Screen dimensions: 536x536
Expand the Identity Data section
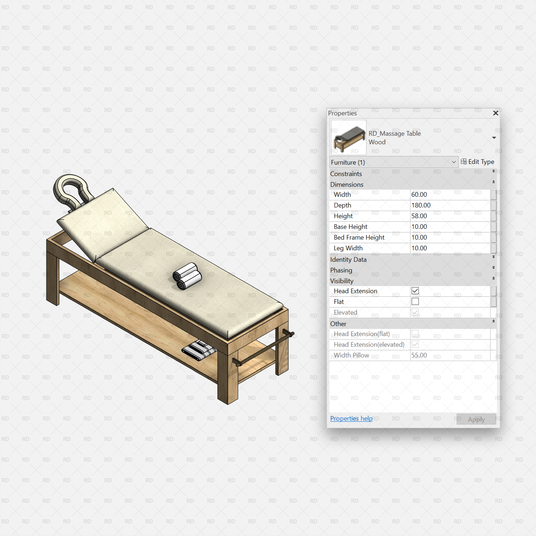click(x=493, y=257)
